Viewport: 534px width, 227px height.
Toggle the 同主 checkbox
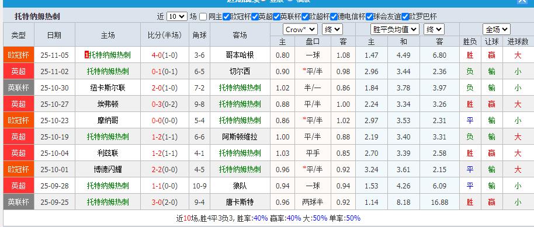tap(203, 17)
